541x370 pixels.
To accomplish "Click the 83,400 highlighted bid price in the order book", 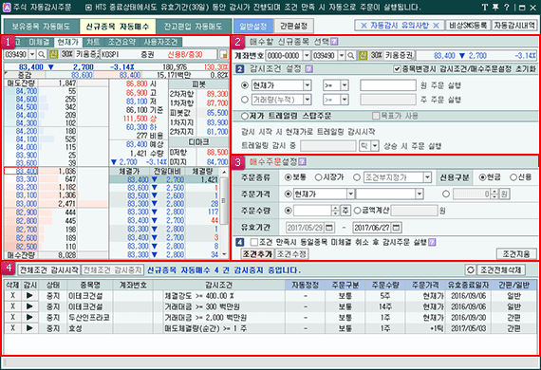I will (21, 171).
